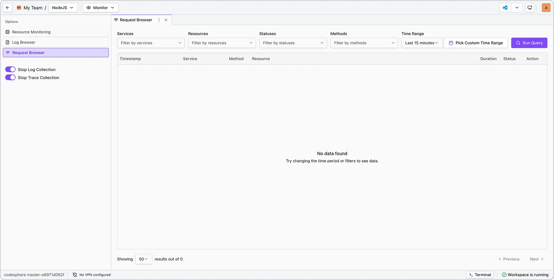This screenshot has height=280, width=554.
Task: Open the 50 results-per-page selector
Action: pyautogui.click(x=143, y=259)
